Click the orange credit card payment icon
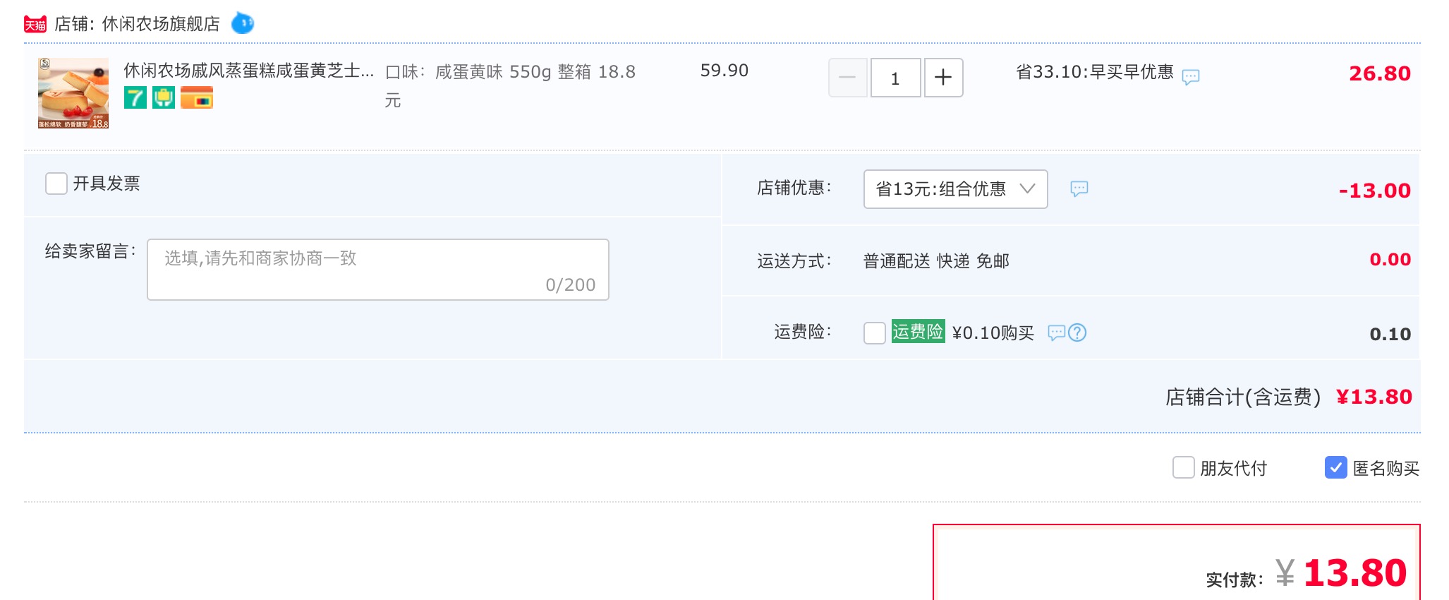 point(197,97)
